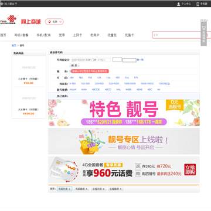Click the ¥50.00 price

click(29, 83)
